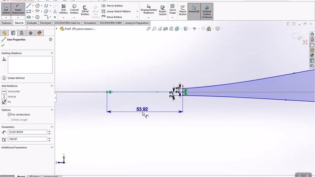The height and width of the screenshot is (177, 315).
Task: Open ConfigurationManager panel tab
Action: coord(22,33)
